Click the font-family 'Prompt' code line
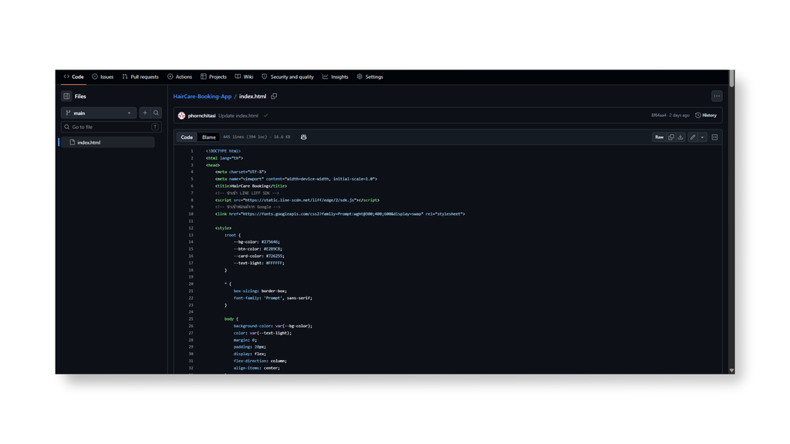Viewport: 790px width, 444px height. (272, 298)
